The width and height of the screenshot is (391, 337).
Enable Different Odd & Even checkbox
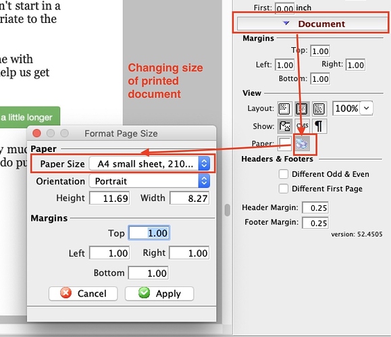coord(284,174)
